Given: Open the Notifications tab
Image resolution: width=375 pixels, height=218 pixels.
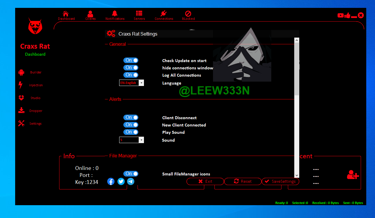Looking at the screenshot, I should [115, 15].
